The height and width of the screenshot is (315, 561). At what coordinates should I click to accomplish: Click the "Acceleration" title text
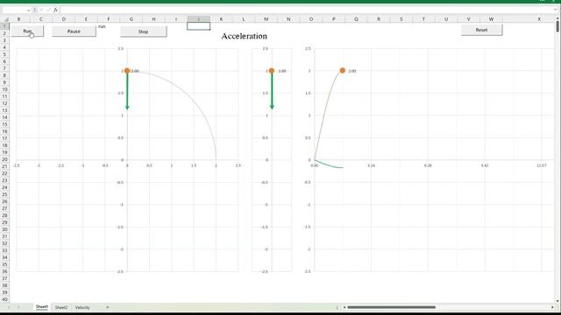click(245, 36)
